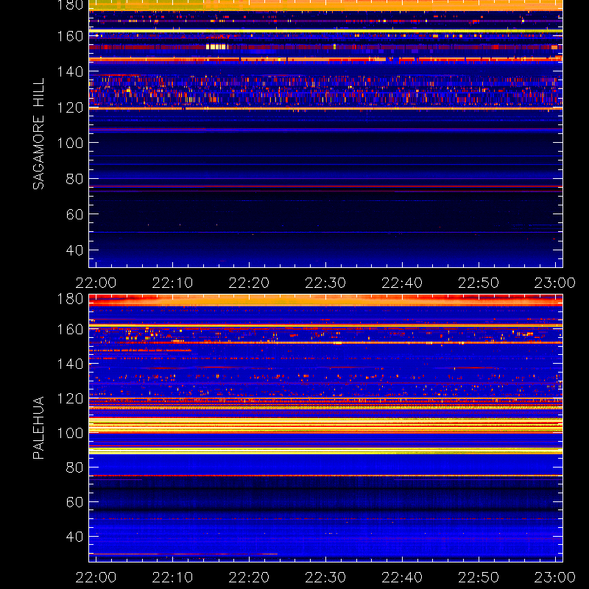Select 22:30 label under Sagamore Hill plot
This screenshot has width=589, height=589.
pyautogui.click(x=325, y=283)
